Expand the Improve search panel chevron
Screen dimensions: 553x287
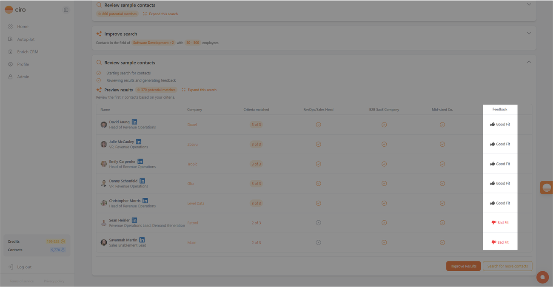[529, 33]
